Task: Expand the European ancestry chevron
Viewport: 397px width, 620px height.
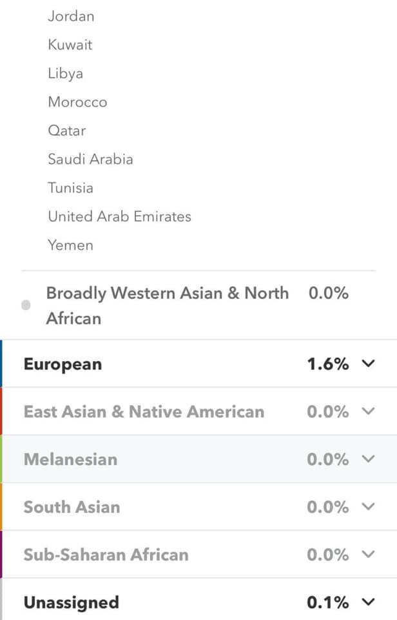Action: (368, 364)
